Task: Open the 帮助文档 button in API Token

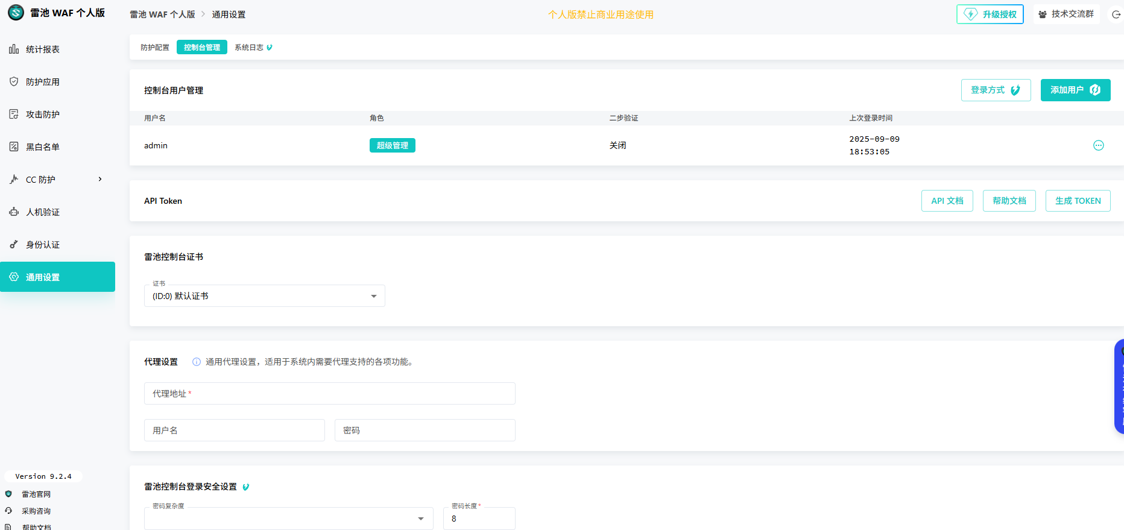Action: (x=1009, y=201)
